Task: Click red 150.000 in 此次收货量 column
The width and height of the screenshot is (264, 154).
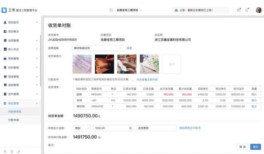Action: [x=168, y=95]
